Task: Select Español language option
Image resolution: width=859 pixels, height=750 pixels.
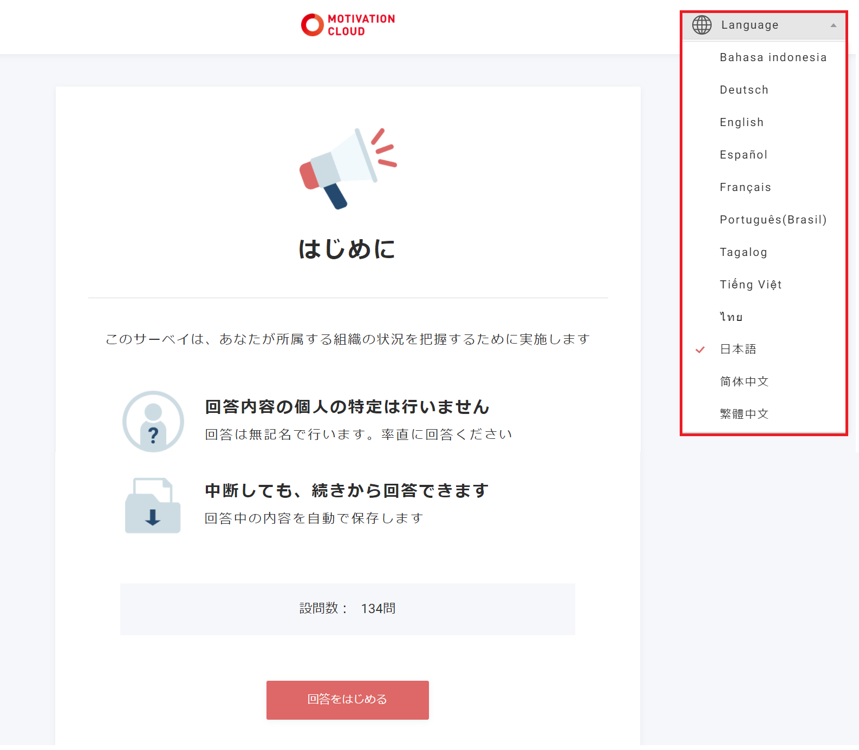Action: click(x=743, y=155)
